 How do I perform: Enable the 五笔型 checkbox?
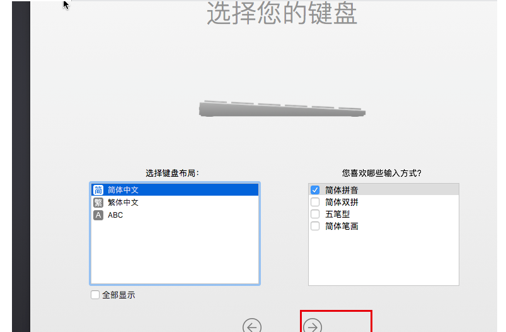(x=315, y=214)
